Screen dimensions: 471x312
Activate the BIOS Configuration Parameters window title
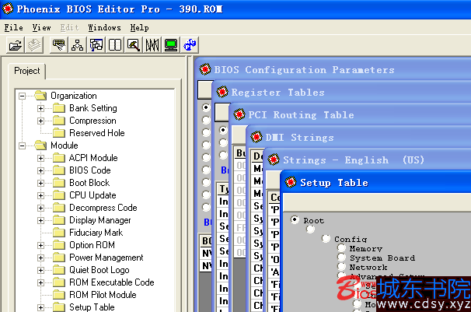(304, 70)
